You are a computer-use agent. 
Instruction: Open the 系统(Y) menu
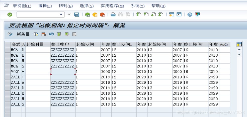coord(138,6)
